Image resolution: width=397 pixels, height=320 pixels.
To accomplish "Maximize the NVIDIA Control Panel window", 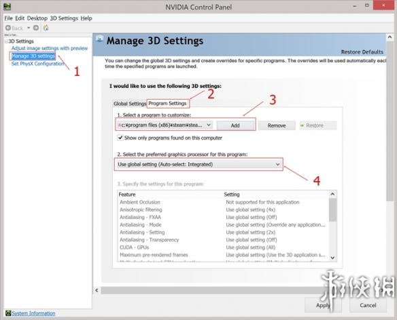I will pos(367,5).
